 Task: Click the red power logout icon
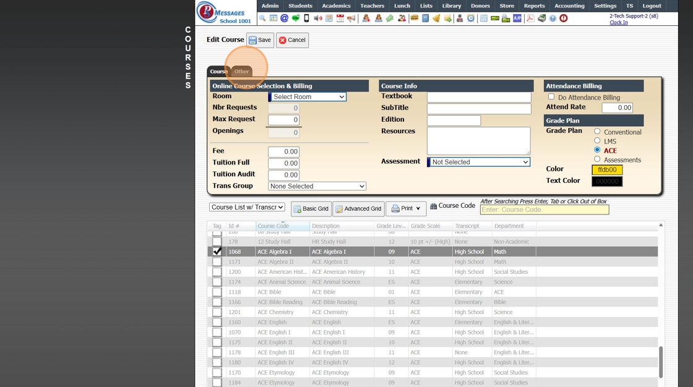(564, 18)
